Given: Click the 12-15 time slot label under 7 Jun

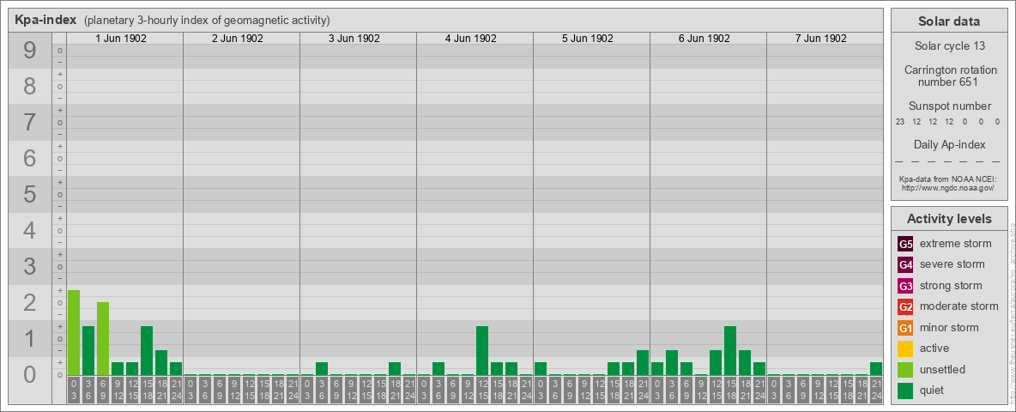Looking at the screenshot, I should 832,390.
